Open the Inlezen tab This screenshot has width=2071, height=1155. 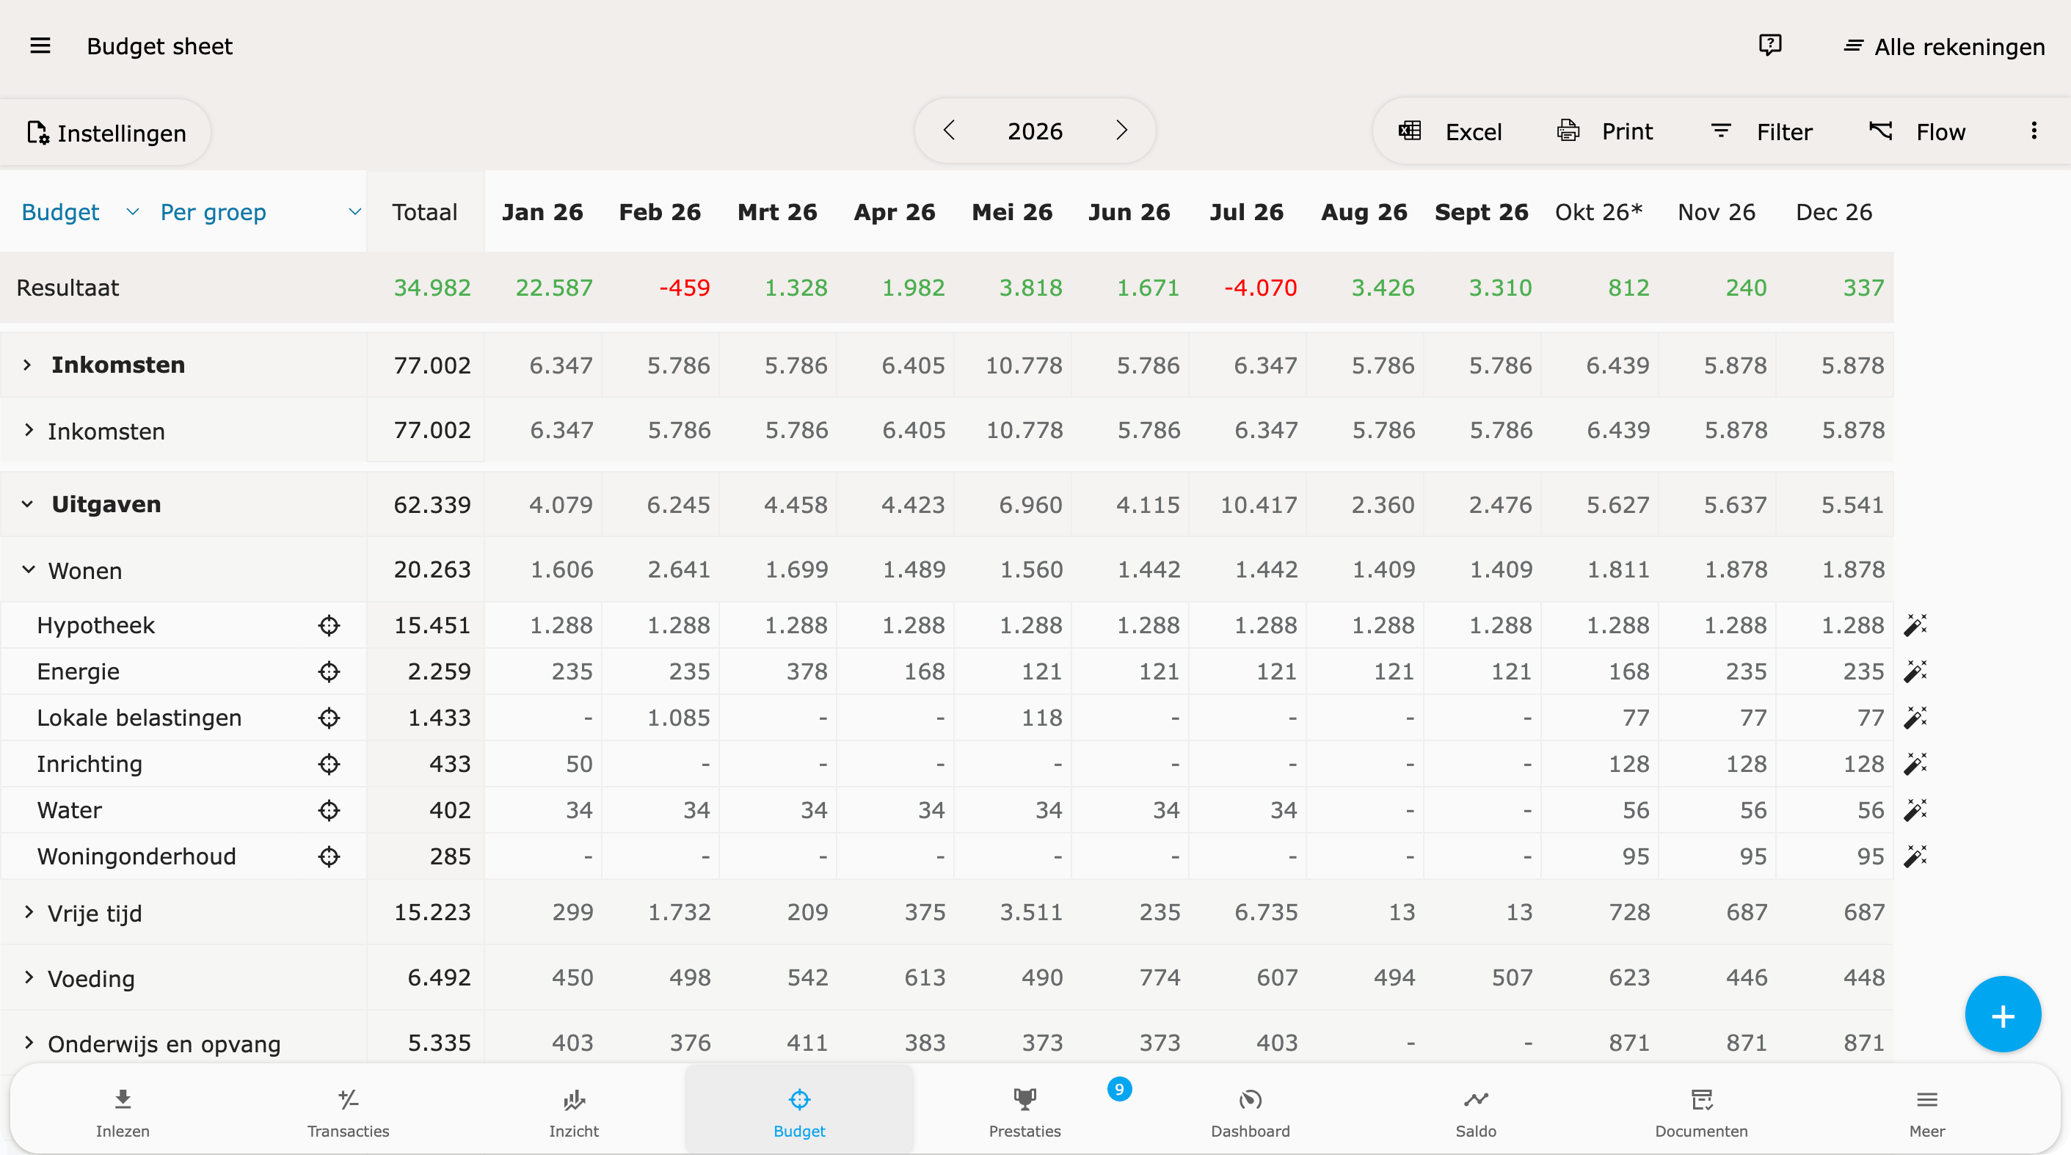coord(123,1112)
